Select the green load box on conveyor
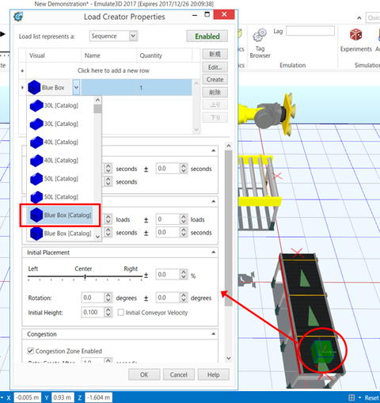The height and width of the screenshot is (403, 380). click(x=322, y=352)
